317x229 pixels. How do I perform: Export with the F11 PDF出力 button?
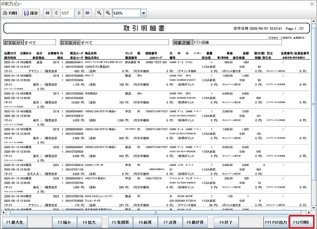point(276,222)
